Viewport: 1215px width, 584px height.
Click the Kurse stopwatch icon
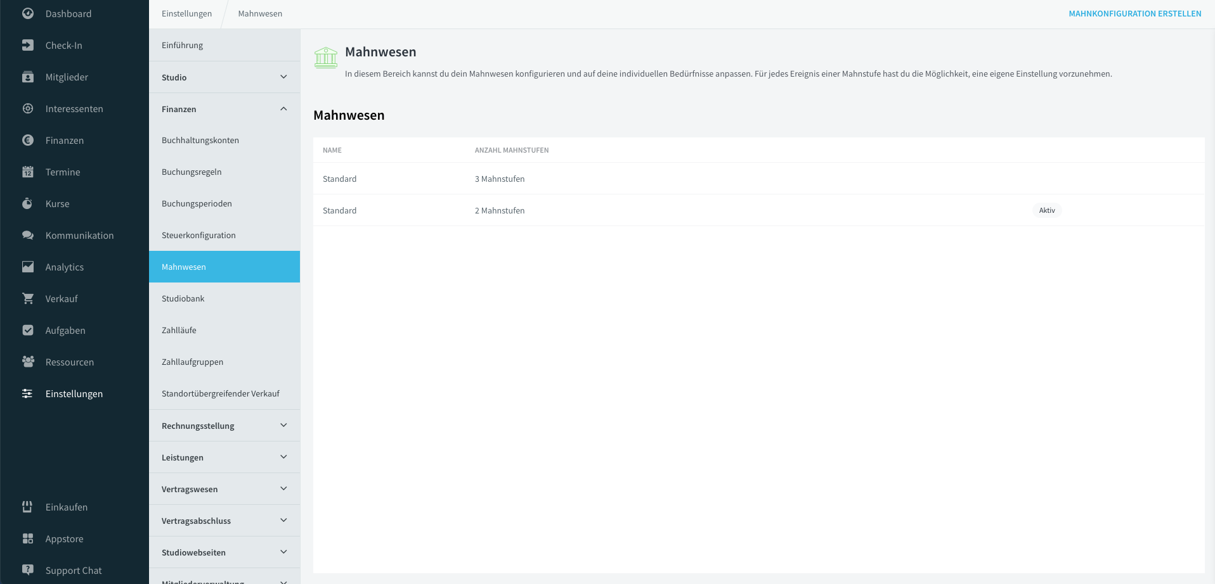[x=28, y=203]
